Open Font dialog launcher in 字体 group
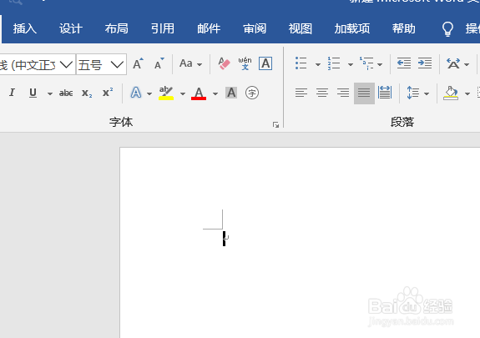 click(275, 125)
